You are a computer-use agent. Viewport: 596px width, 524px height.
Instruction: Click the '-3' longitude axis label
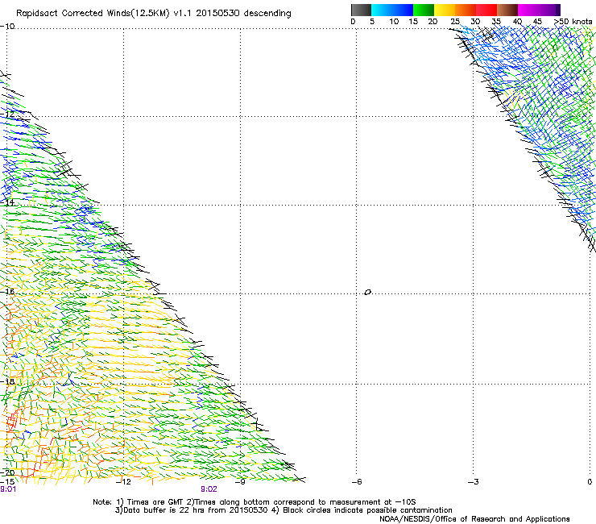[x=474, y=482]
